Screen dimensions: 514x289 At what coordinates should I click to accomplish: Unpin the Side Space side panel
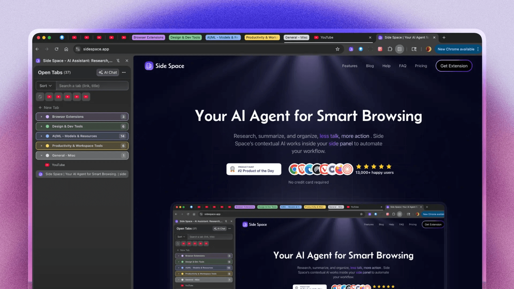tap(118, 61)
